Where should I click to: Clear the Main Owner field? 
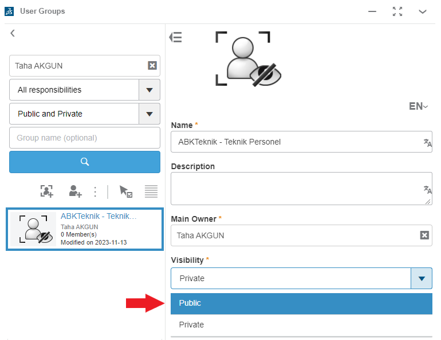[424, 235]
